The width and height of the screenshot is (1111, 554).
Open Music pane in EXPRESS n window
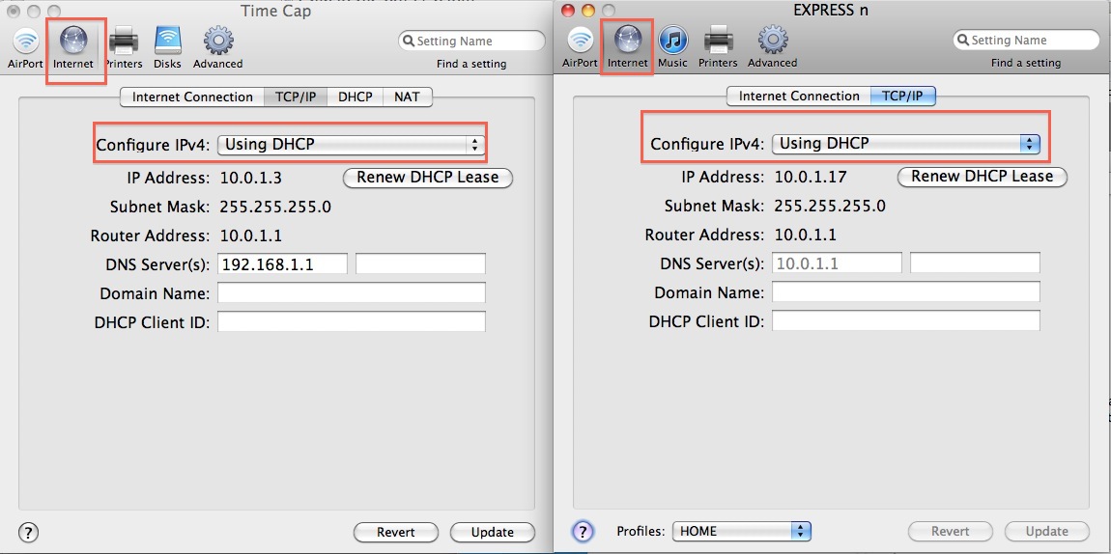tap(673, 46)
